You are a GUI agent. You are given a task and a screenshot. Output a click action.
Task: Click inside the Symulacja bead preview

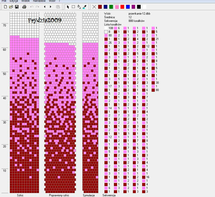(90, 102)
